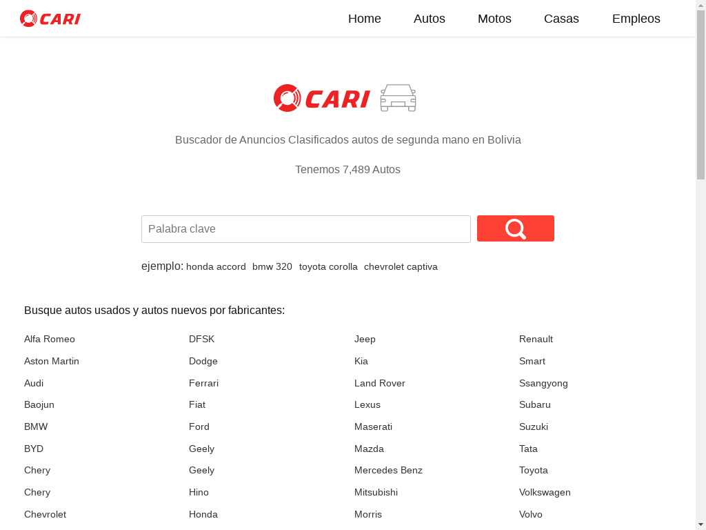Select the BYD manufacturer link
706x530 pixels.
[x=34, y=449]
